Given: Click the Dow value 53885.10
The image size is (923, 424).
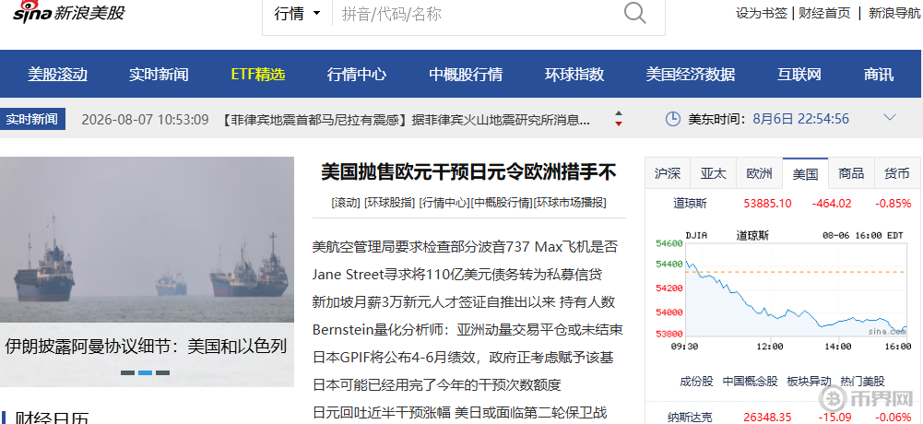Looking at the screenshot, I should coord(767,204).
